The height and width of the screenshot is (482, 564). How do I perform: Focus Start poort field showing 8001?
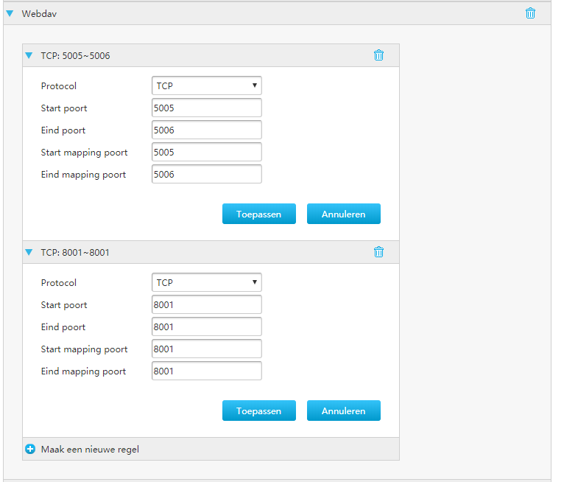[x=207, y=305]
